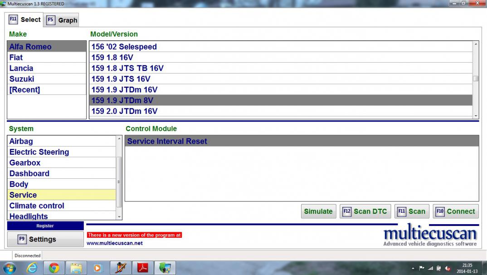Open Adobe Reader from the taskbar

point(142,268)
